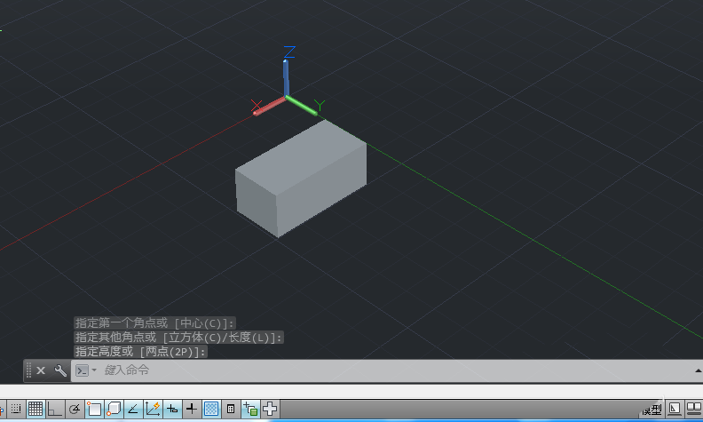
Task: Open command line customize wrench
Action: pos(60,370)
